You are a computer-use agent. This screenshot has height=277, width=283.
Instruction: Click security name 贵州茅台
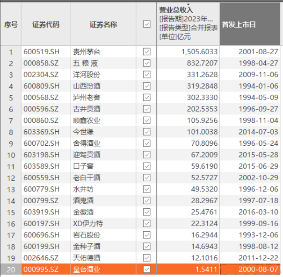(x=87, y=52)
